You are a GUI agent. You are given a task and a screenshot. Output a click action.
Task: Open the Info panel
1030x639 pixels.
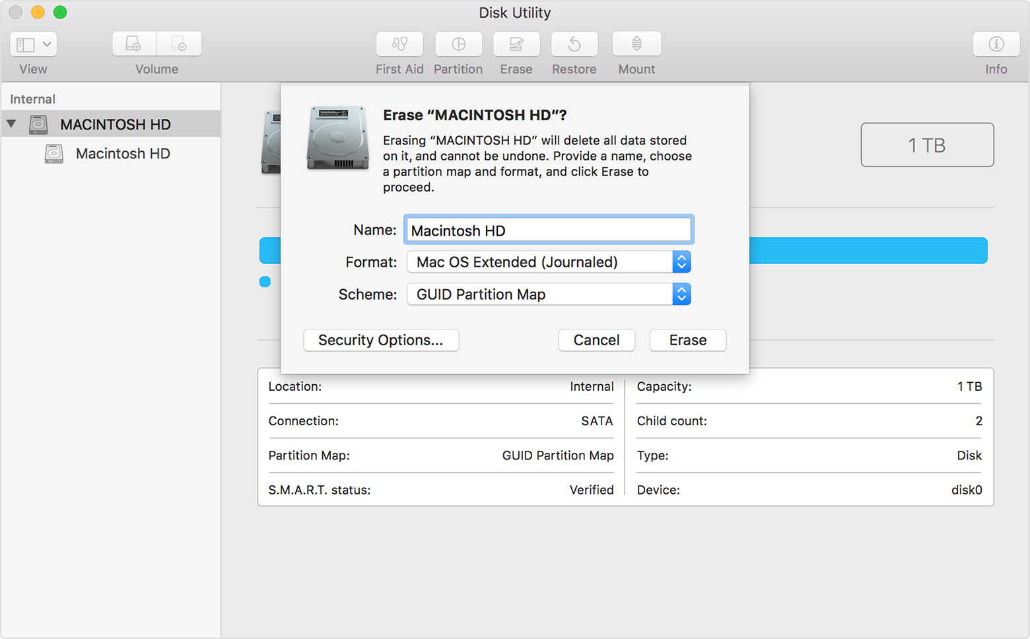(995, 44)
